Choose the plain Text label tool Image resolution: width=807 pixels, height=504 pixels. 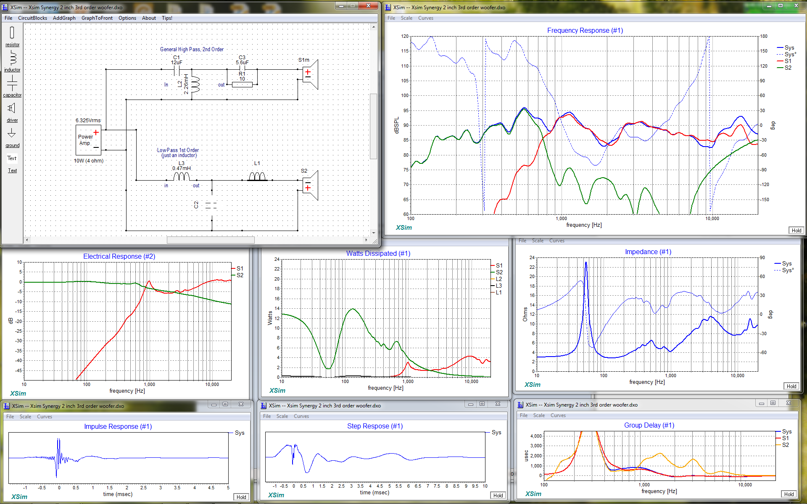pos(12,158)
